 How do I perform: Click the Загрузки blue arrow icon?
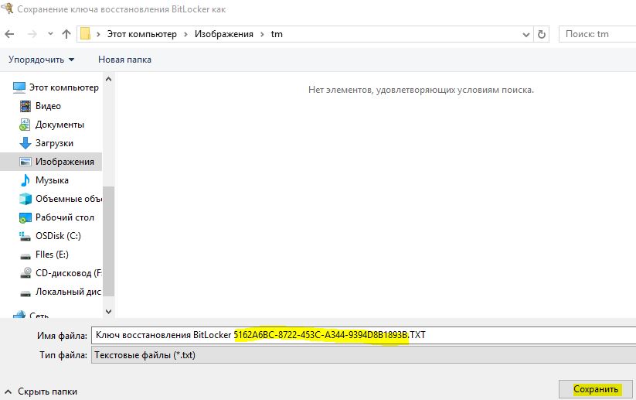pos(26,143)
